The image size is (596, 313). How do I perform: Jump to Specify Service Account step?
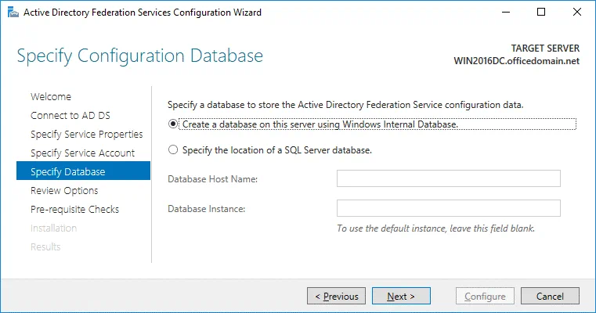coord(82,153)
